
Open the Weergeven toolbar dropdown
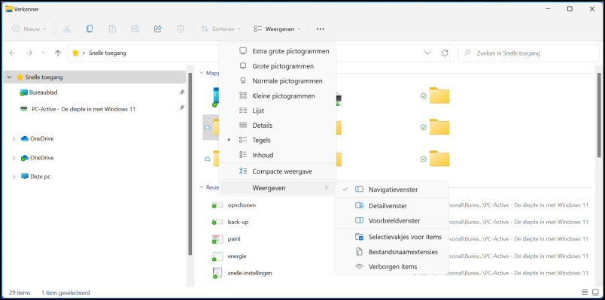pyautogui.click(x=278, y=29)
